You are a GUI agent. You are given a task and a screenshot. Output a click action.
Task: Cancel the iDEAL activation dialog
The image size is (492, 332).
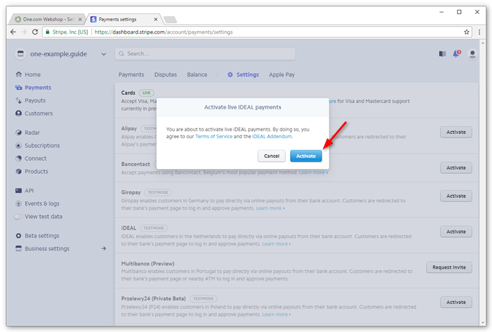coord(271,156)
